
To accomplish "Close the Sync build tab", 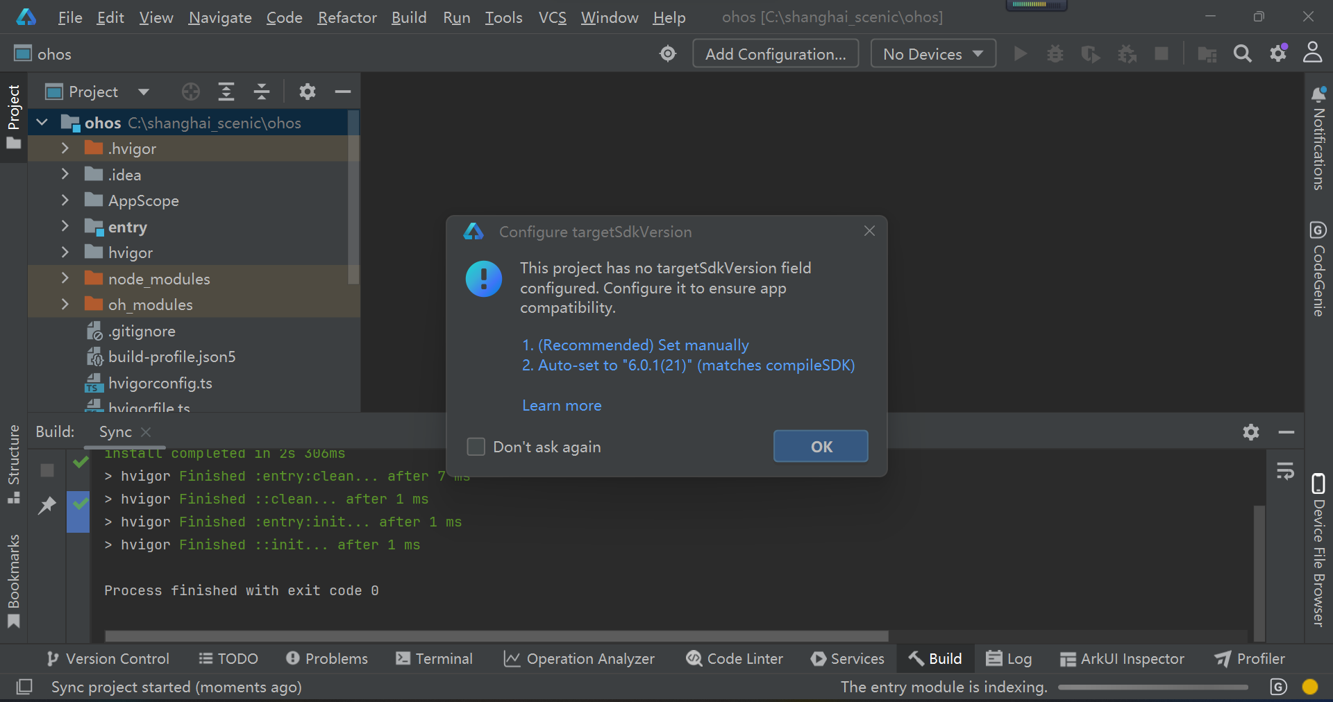I will (146, 432).
